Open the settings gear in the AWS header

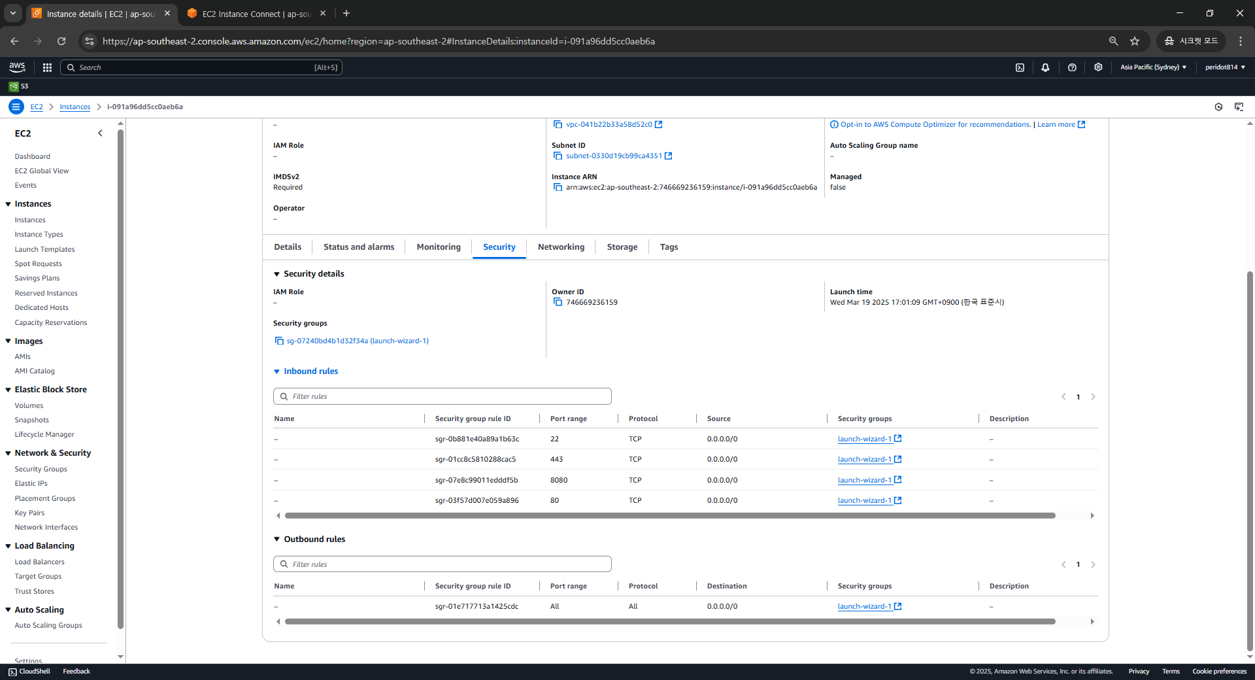pos(1098,67)
